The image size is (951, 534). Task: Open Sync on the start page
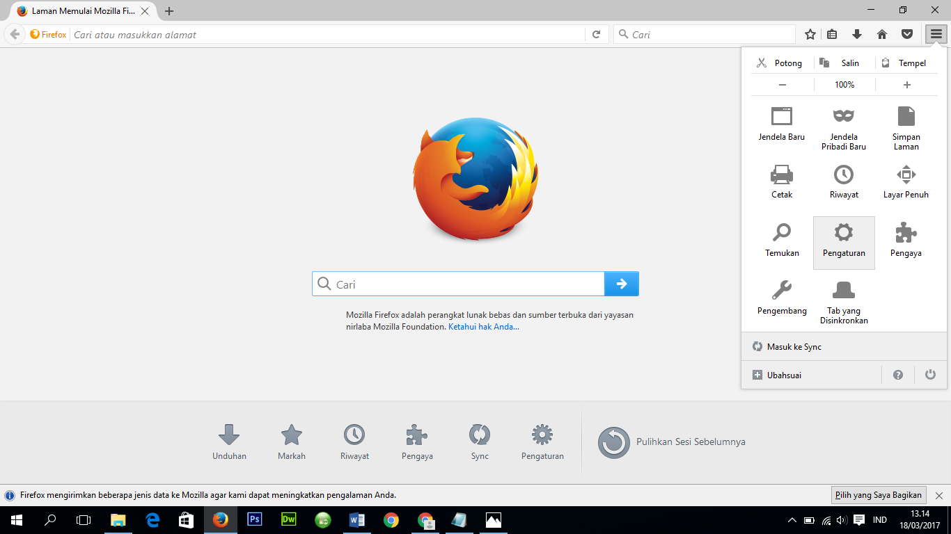(480, 442)
